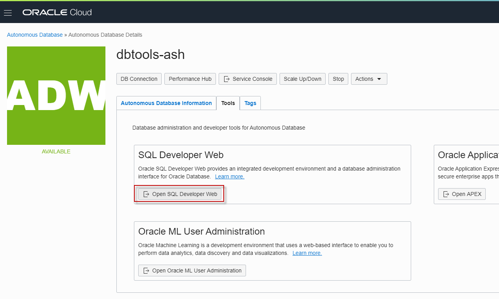Screen dimensions: 499x299
Task: Click the SQL Developer Web card heading
Action: 181,155
